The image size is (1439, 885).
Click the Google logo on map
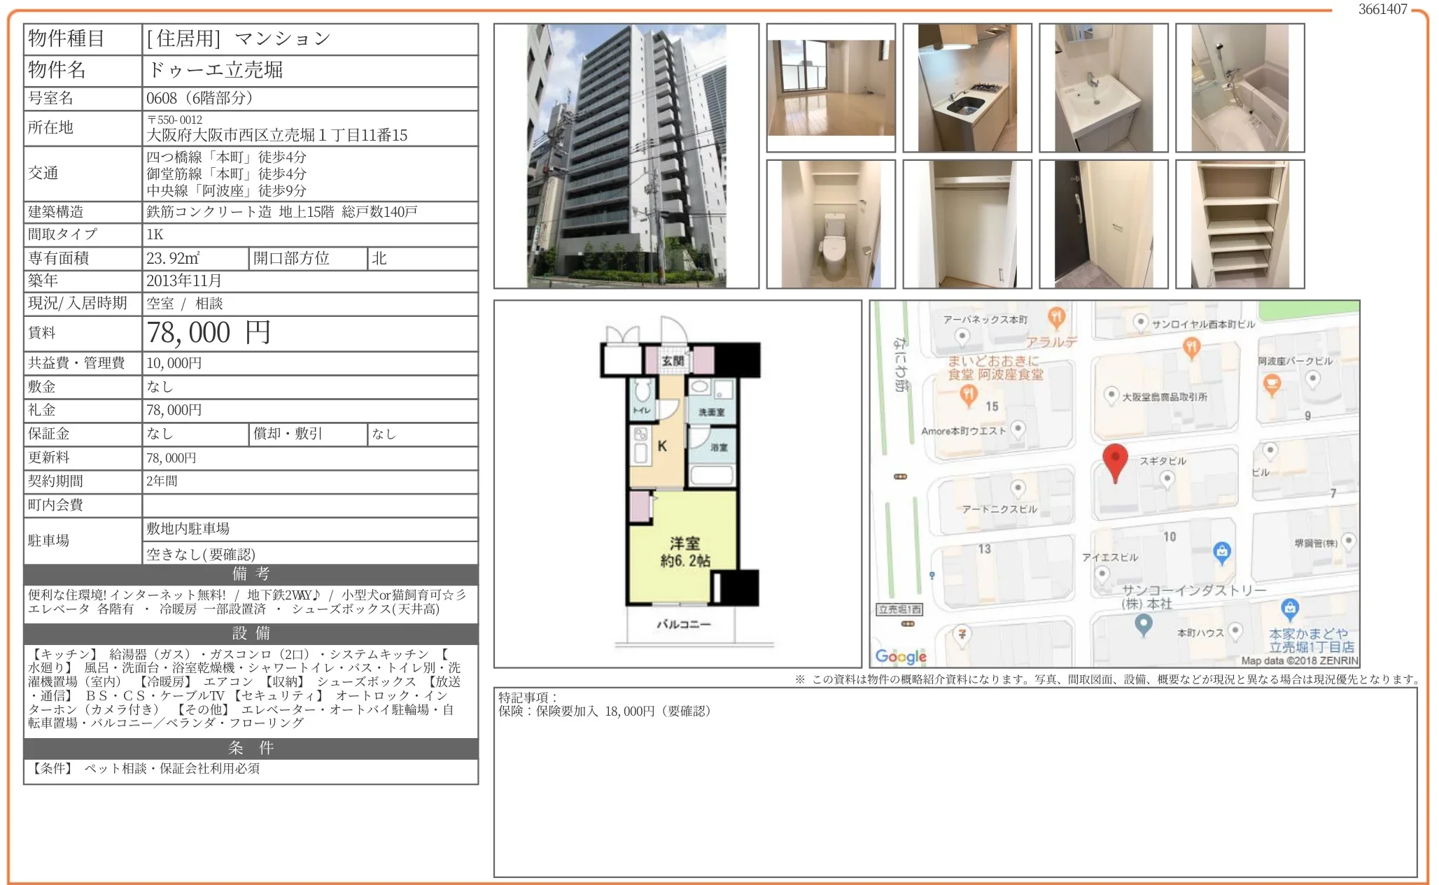(900, 656)
